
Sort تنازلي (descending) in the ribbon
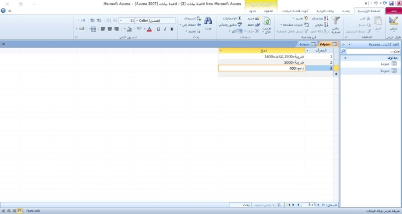(x=321, y=25)
